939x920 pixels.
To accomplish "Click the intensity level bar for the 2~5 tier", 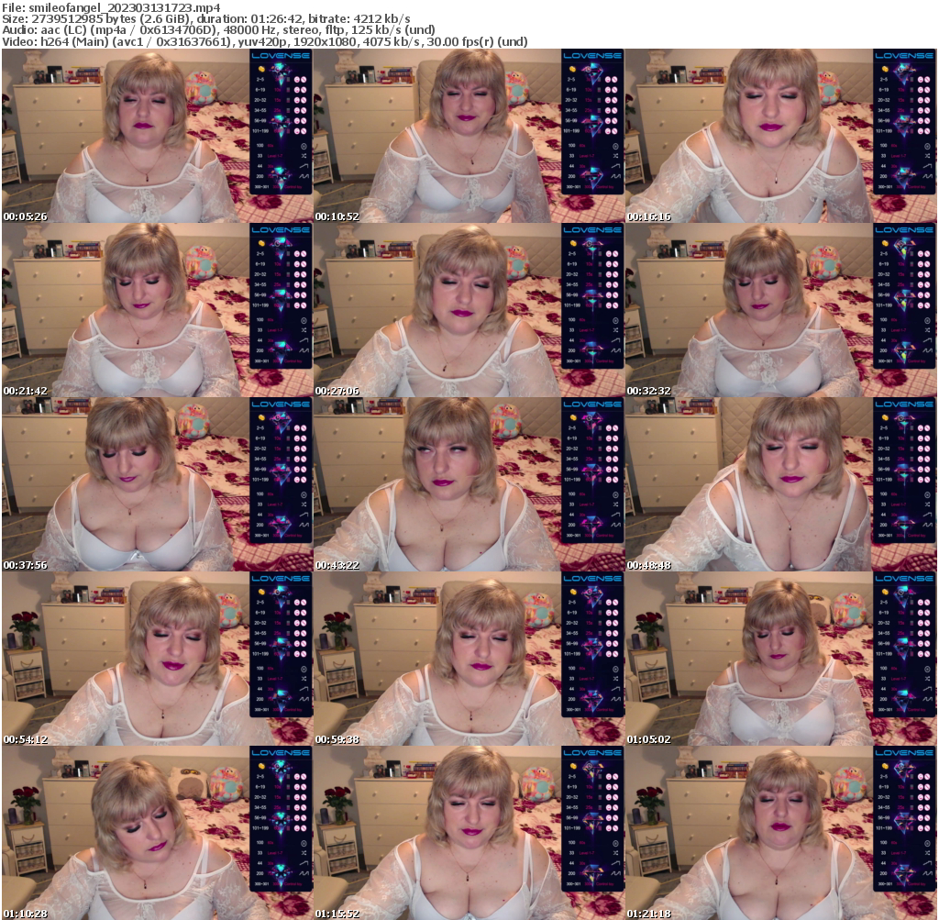I will 290,80.
